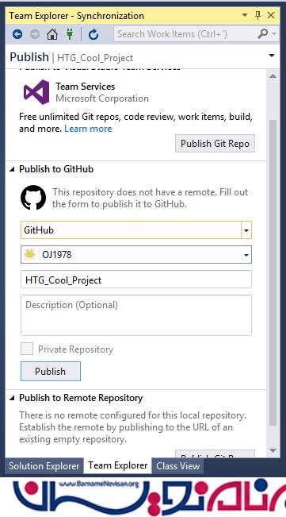Collapse the Publish to Remote Repository section

12,398
